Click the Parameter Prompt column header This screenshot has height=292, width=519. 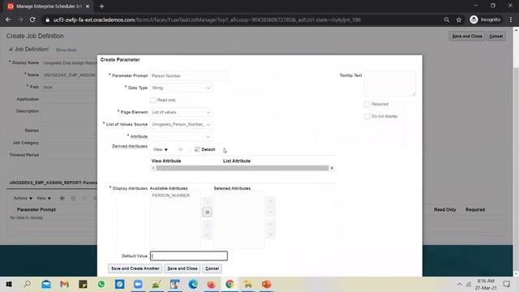coord(36,209)
